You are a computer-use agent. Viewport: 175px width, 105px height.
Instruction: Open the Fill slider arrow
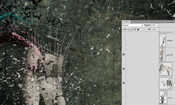click(158, 29)
